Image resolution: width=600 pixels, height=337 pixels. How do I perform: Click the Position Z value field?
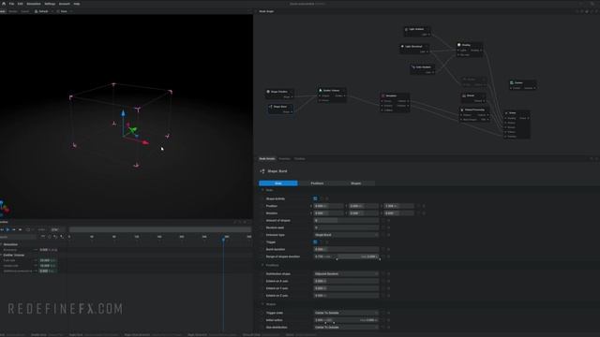coord(398,206)
